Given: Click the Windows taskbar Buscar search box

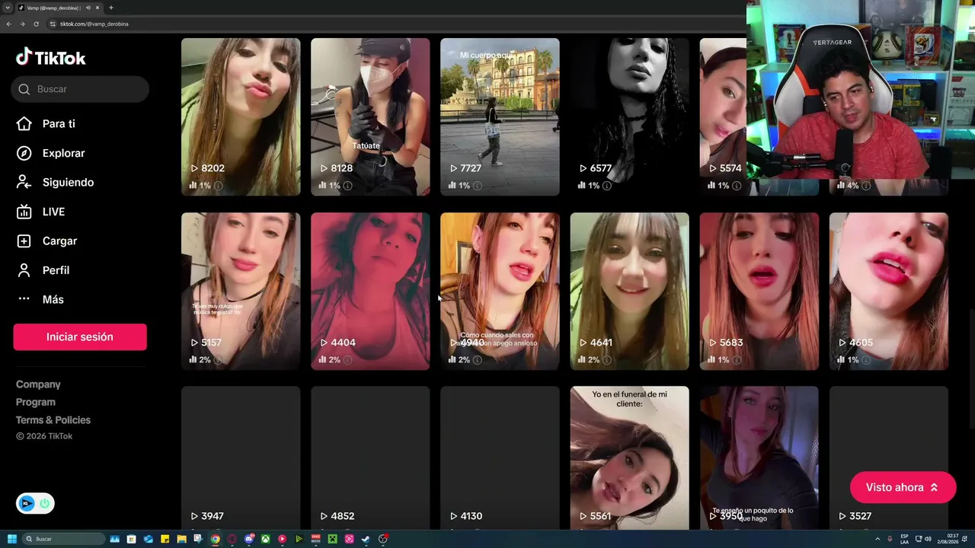Looking at the screenshot, I should click(64, 539).
